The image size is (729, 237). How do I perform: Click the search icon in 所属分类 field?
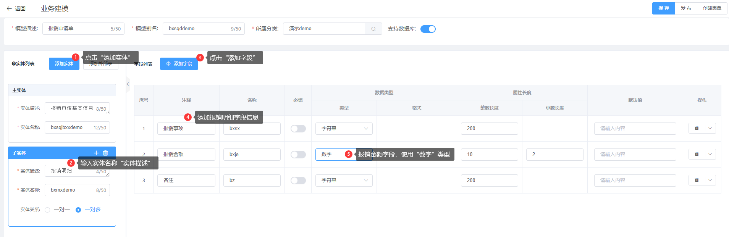click(x=373, y=29)
